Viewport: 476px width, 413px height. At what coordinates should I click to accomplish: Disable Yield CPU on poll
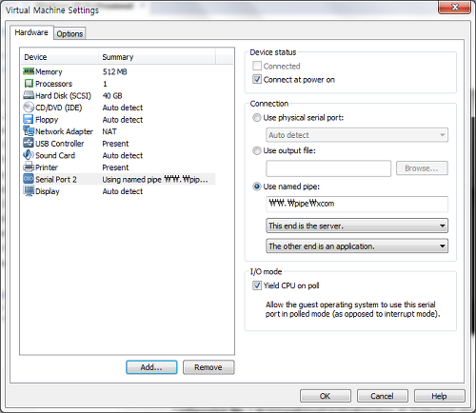click(x=257, y=285)
